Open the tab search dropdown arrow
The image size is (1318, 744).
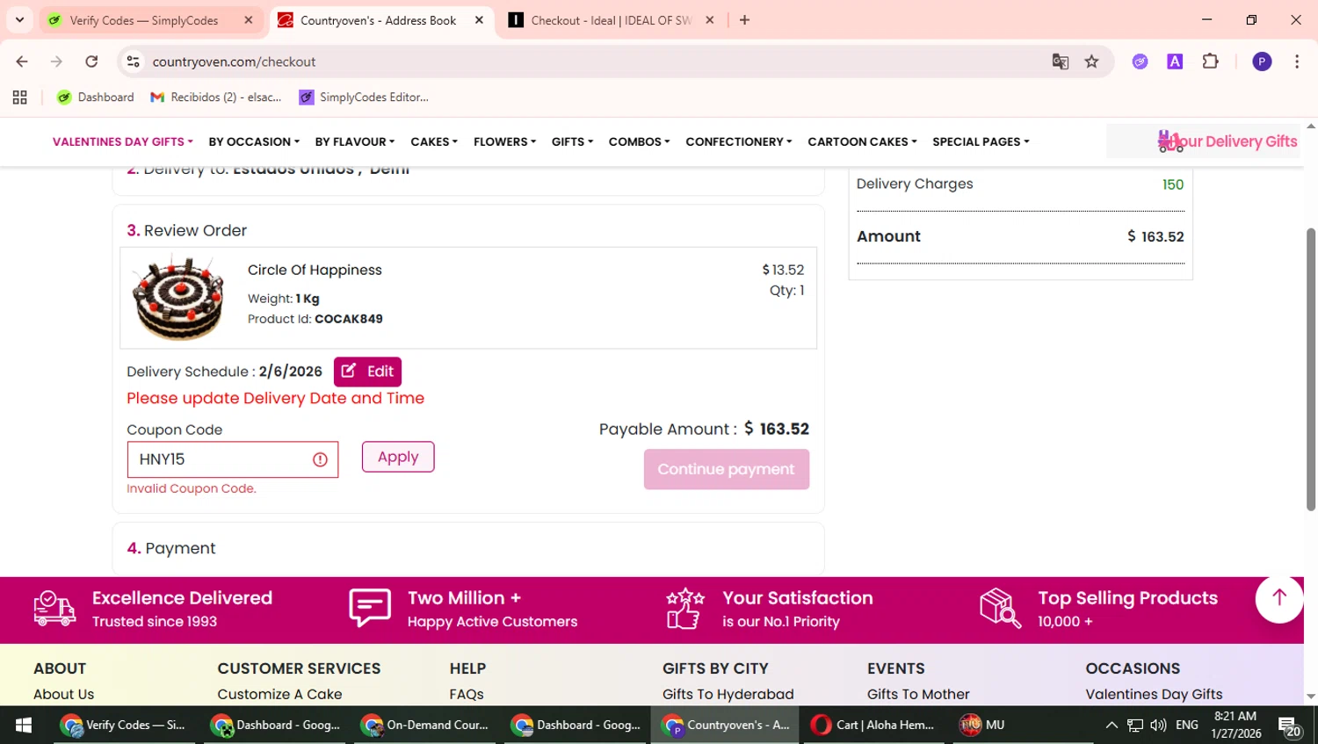tap(19, 20)
